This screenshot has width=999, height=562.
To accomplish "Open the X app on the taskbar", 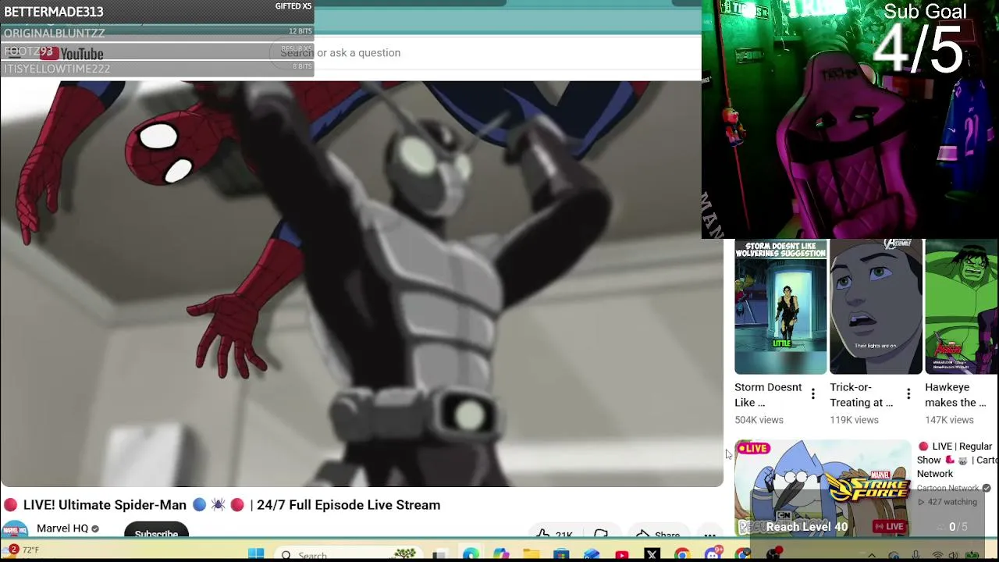I will coord(652,555).
